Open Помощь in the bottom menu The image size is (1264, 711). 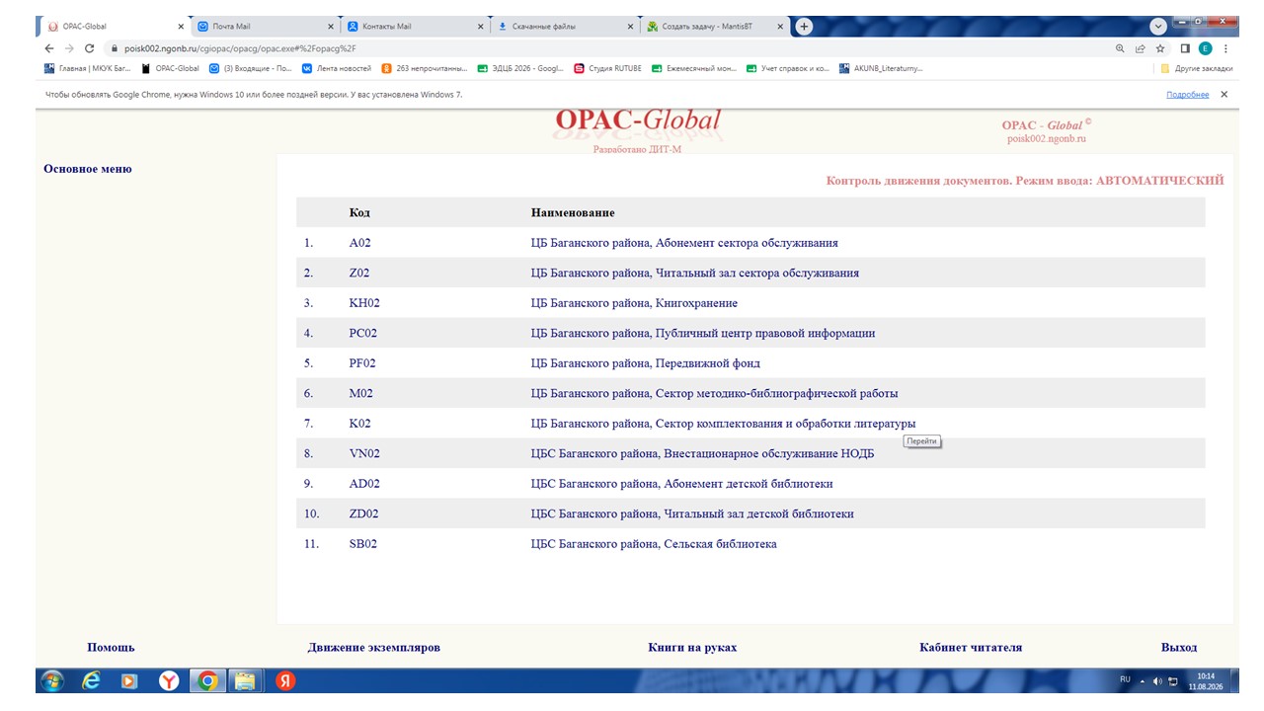[111, 648]
